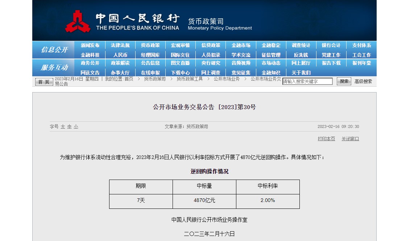
Task: Open the 音频视频 menu item
Action: point(241,63)
